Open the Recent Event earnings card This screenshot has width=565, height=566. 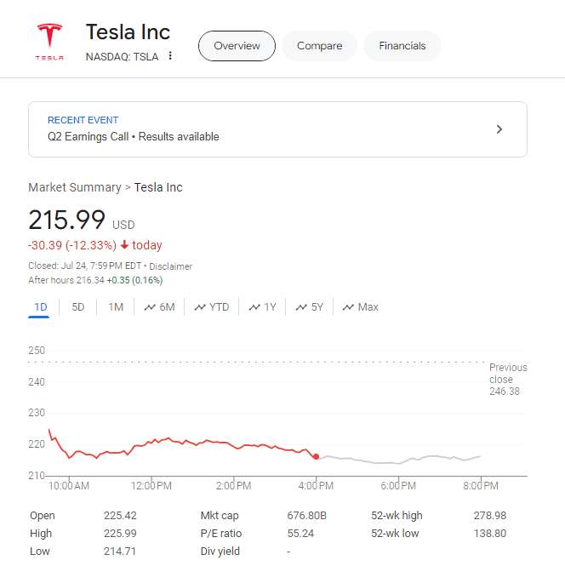pyautogui.click(x=277, y=129)
